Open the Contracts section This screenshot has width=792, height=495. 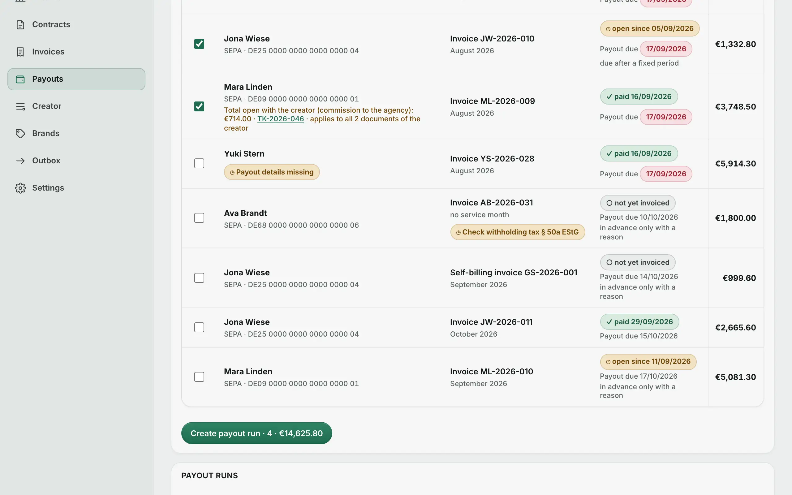coord(76,24)
